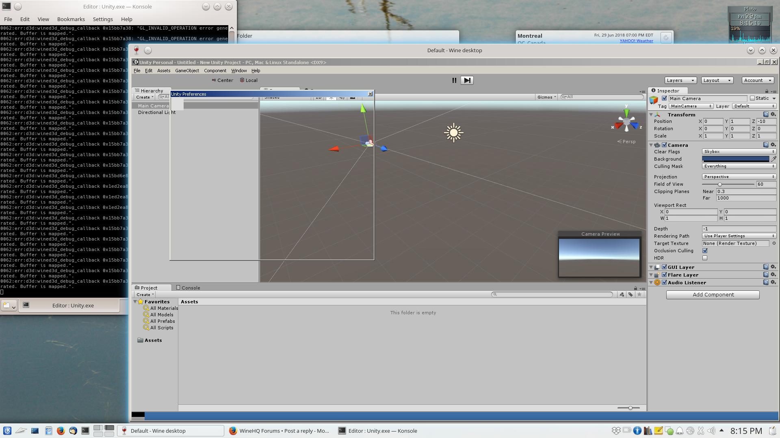
Task: Toggle the Center pivot mode button
Action: click(222, 80)
